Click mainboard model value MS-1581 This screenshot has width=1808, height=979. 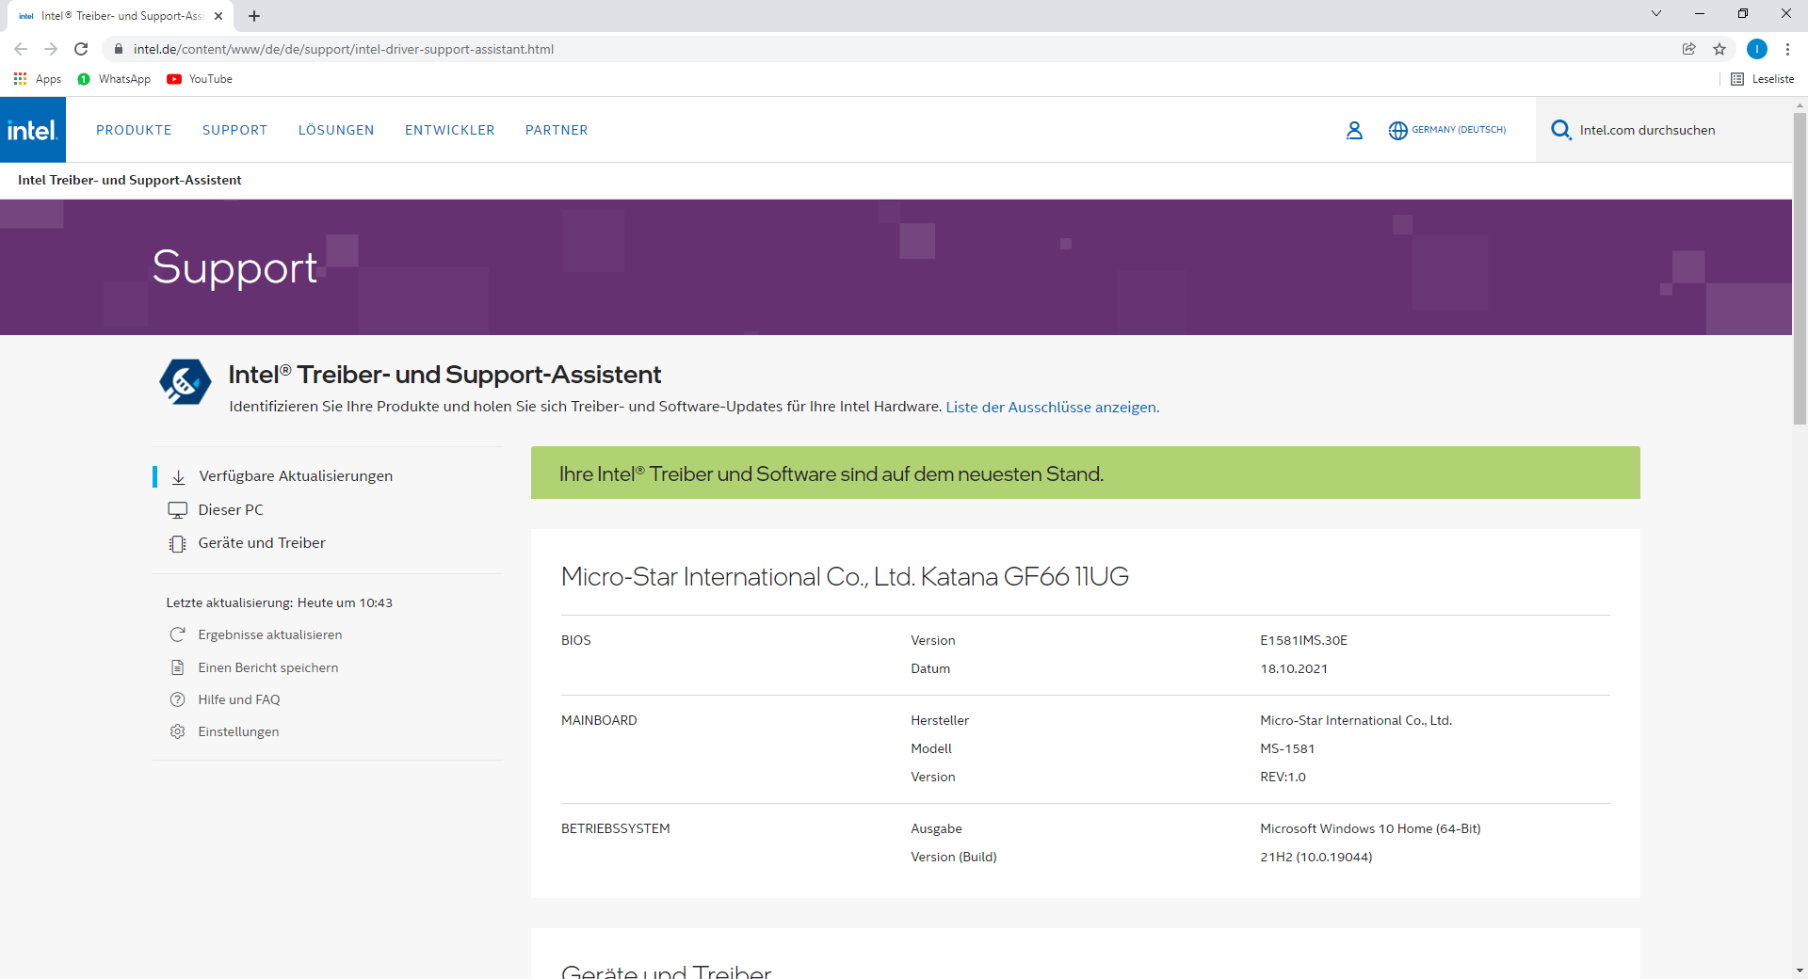pos(1287,748)
